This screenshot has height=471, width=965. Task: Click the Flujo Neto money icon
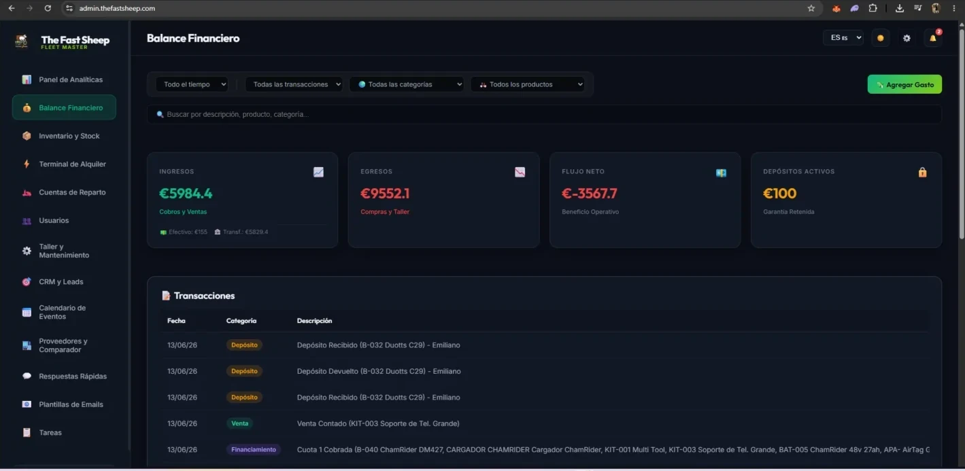721,173
